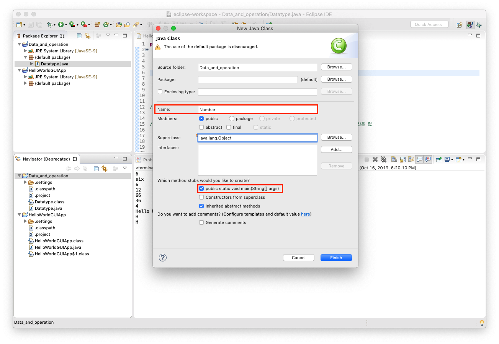
Task: Collapse Data_and_operation folder in Navigator
Action: (19, 176)
